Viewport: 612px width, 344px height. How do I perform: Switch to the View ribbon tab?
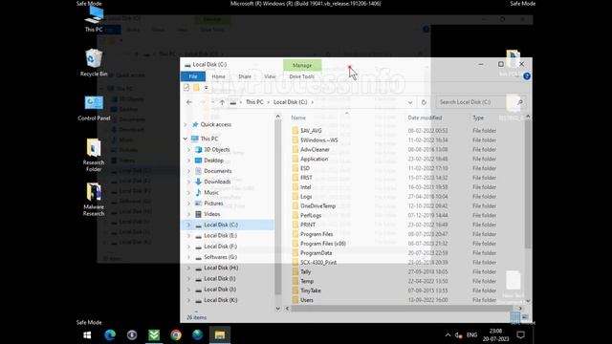[270, 76]
